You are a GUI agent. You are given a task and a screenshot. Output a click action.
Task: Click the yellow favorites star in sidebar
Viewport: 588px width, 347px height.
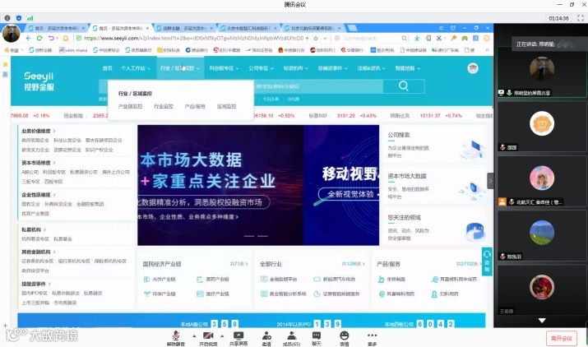click(x=5, y=64)
